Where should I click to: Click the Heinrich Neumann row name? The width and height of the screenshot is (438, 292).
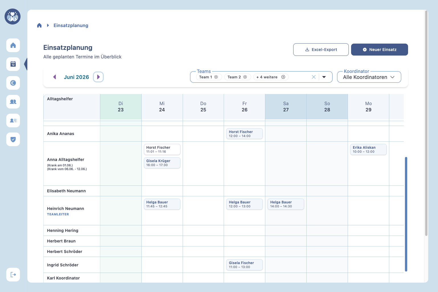(x=66, y=209)
